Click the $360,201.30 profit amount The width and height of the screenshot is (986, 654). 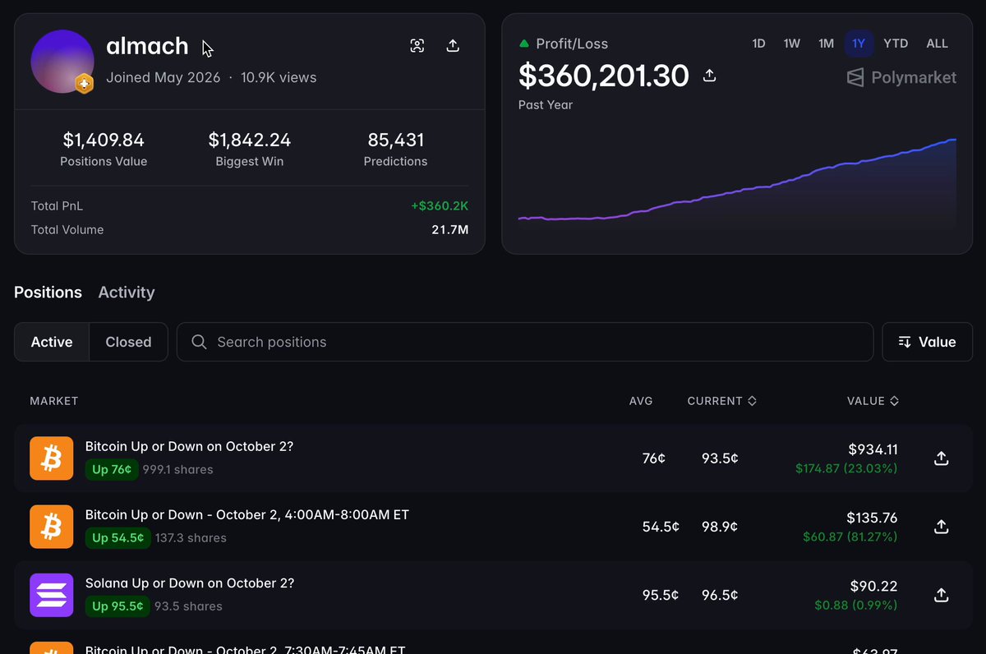pyautogui.click(x=604, y=76)
